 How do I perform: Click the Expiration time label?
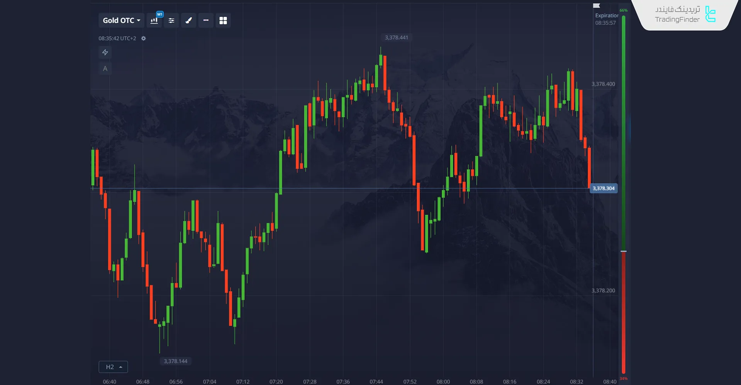(606, 19)
